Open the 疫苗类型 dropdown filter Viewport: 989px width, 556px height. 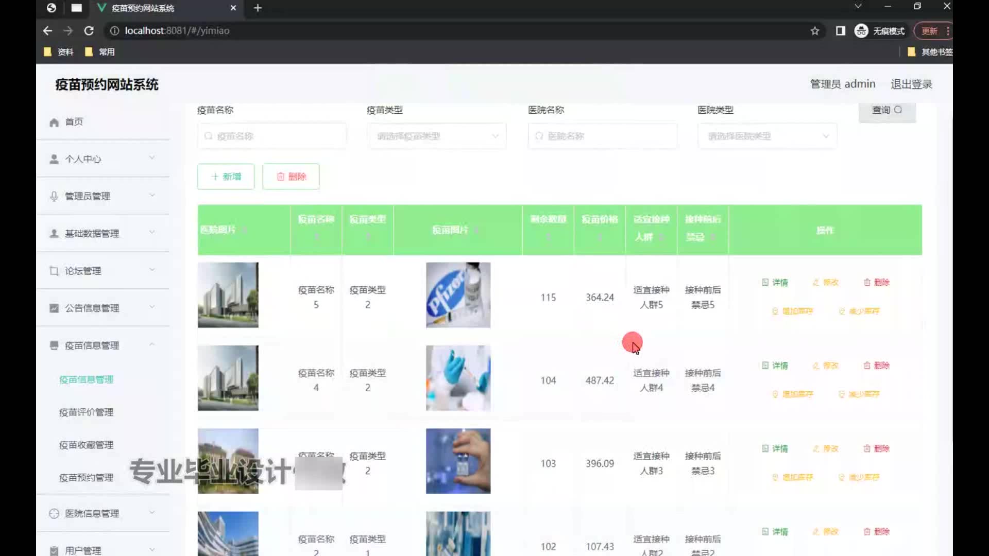[437, 136]
